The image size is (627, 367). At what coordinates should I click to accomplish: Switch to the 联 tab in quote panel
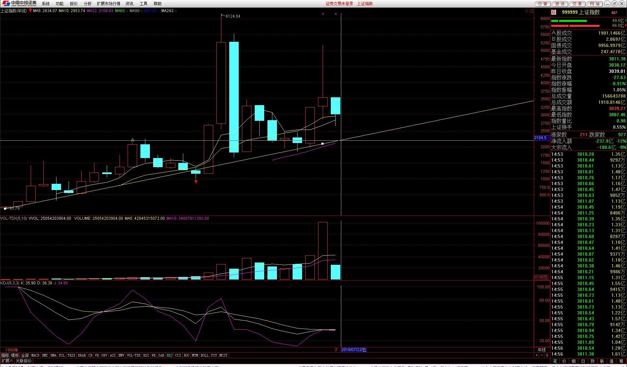click(602, 361)
